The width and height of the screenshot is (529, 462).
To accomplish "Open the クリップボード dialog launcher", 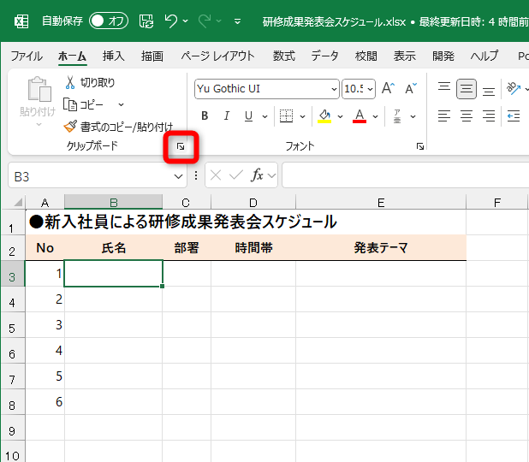I will pyautogui.click(x=181, y=146).
